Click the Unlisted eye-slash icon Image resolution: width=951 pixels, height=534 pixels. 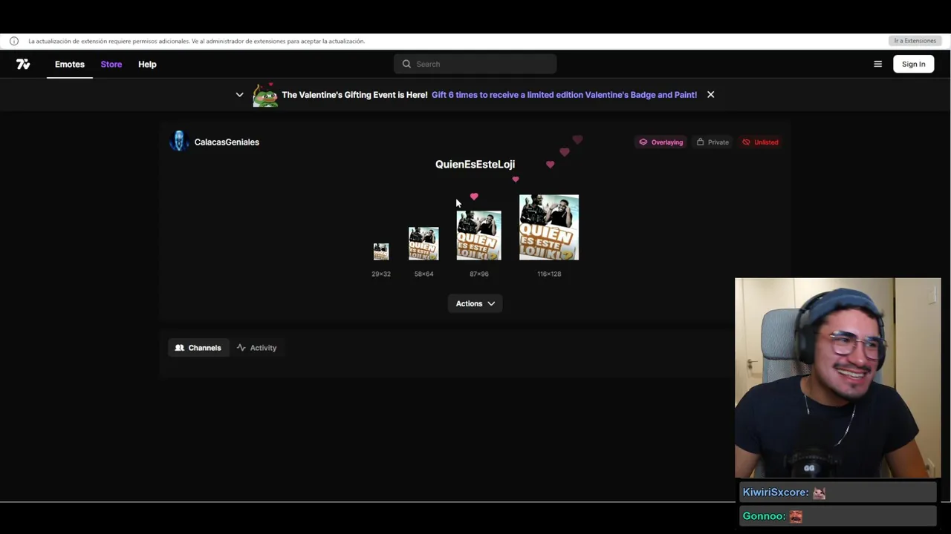(746, 142)
